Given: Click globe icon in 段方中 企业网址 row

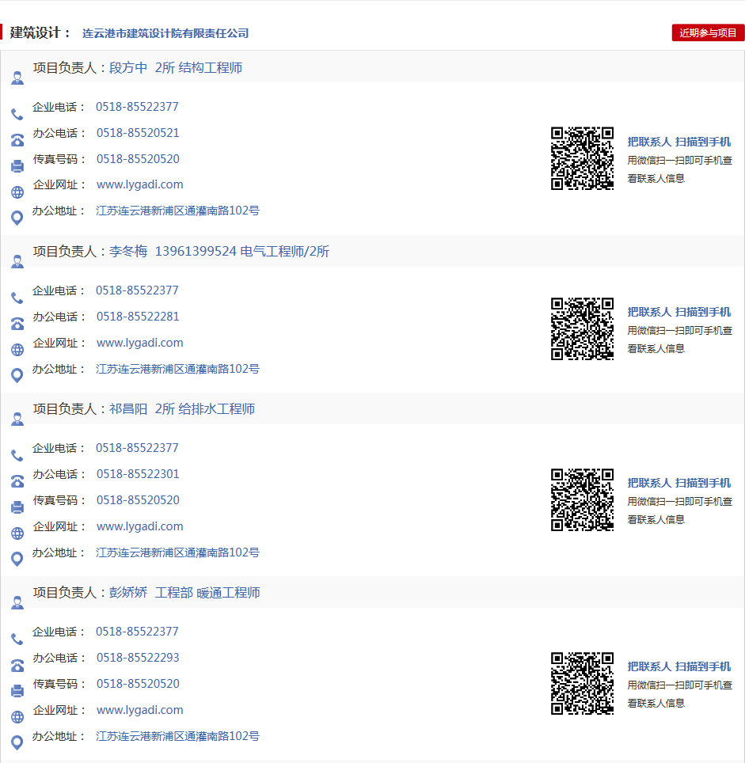Looking at the screenshot, I should [17, 192].
